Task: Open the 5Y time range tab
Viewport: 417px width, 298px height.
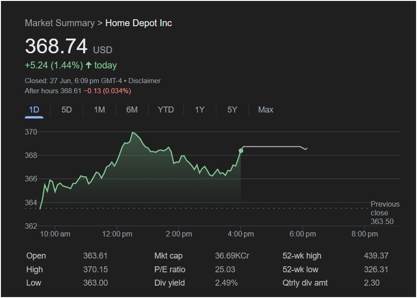Action: click(x=232, y=110)
